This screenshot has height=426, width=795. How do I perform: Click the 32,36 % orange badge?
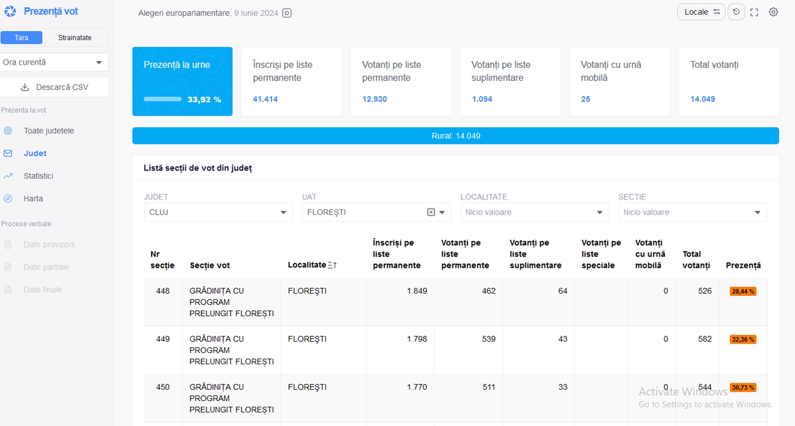(743, 340)
